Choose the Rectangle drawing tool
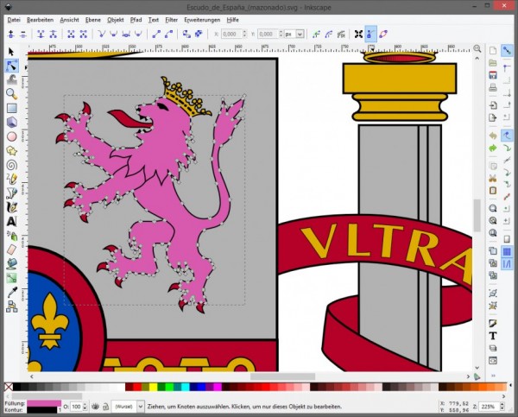The height and width of the screenshot is (417, 518). coord(12,108)
